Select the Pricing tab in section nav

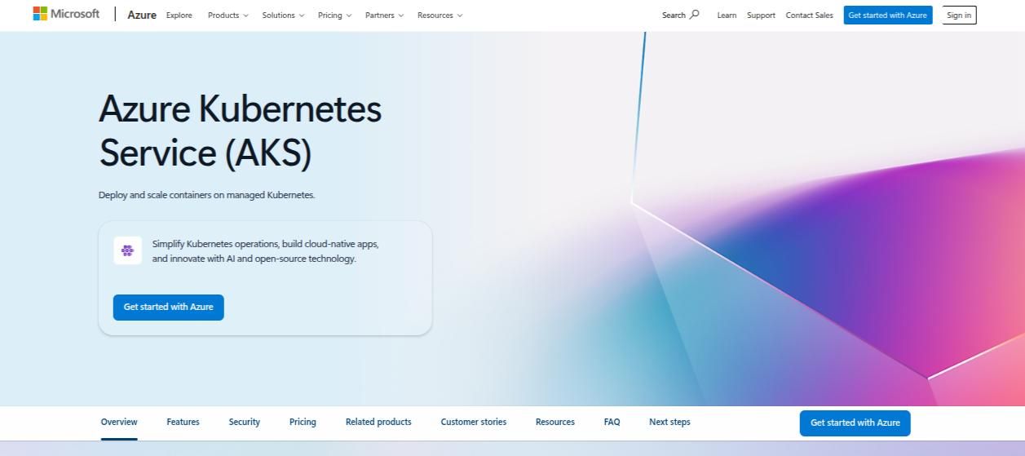(x=303, y=423)
